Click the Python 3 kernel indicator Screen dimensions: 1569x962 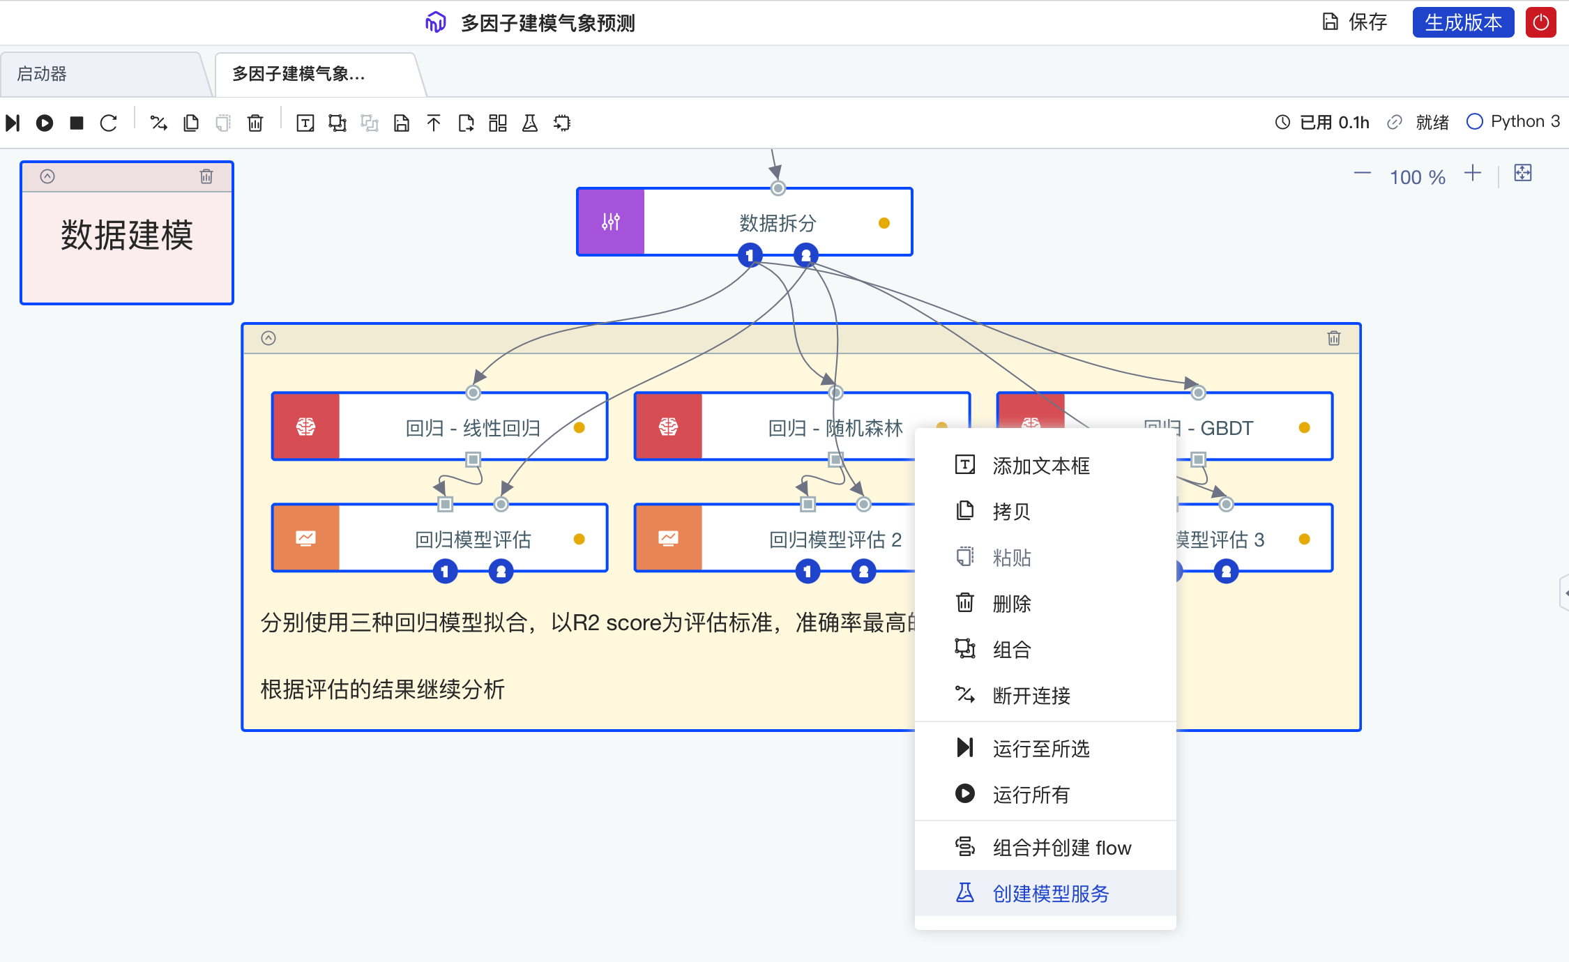[x=1513, y=122]
